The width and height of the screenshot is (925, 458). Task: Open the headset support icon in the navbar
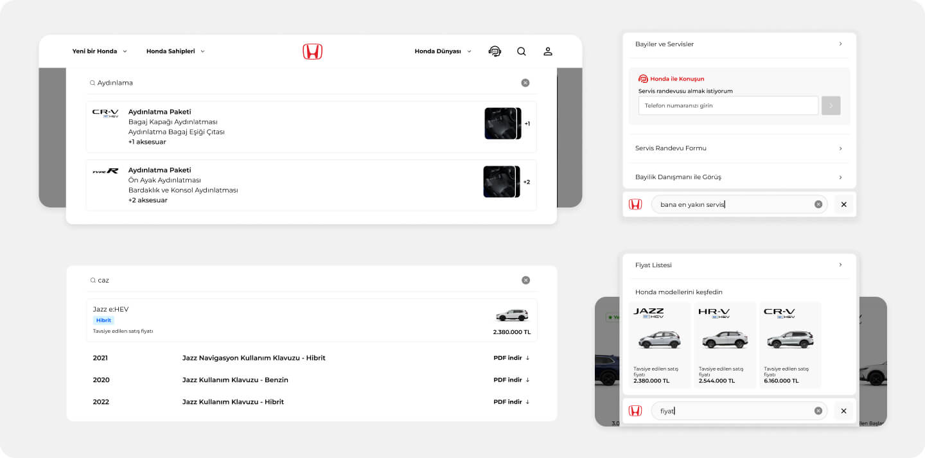point(495,51)
